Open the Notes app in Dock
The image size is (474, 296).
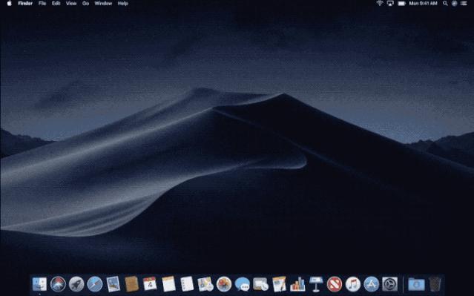click(168, 284)
